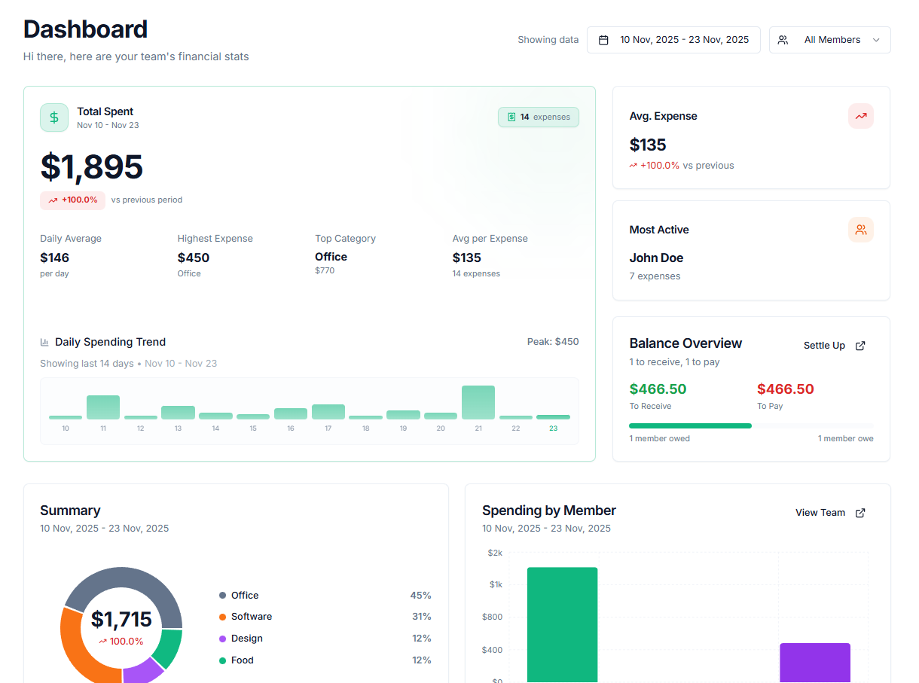This screenshot has height=683, width=919.
Task: Click the donut chart center showing $1,715
Action: pyautogui.click(x=121, y=619)
